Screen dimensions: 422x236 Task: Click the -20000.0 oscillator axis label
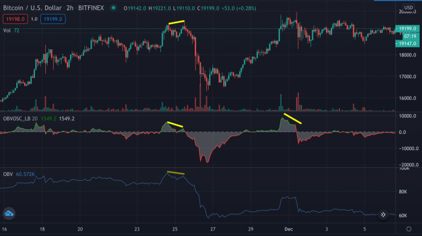[x=408, y=165]
